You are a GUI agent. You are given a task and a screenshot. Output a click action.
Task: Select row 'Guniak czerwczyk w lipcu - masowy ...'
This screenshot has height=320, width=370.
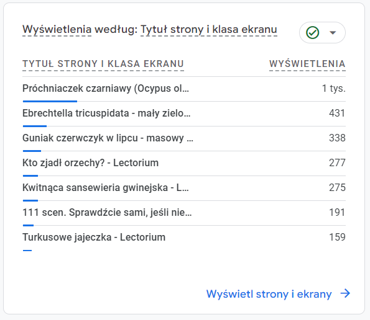(x=184, y=138)
